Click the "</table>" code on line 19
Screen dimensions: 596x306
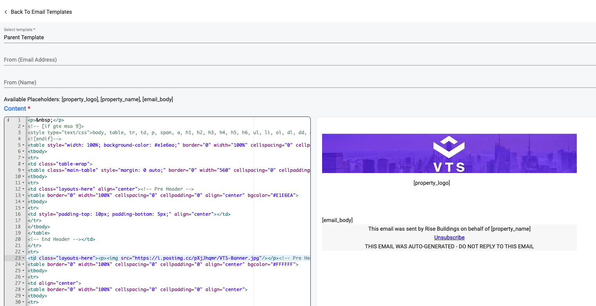click(x=39, y=233)
